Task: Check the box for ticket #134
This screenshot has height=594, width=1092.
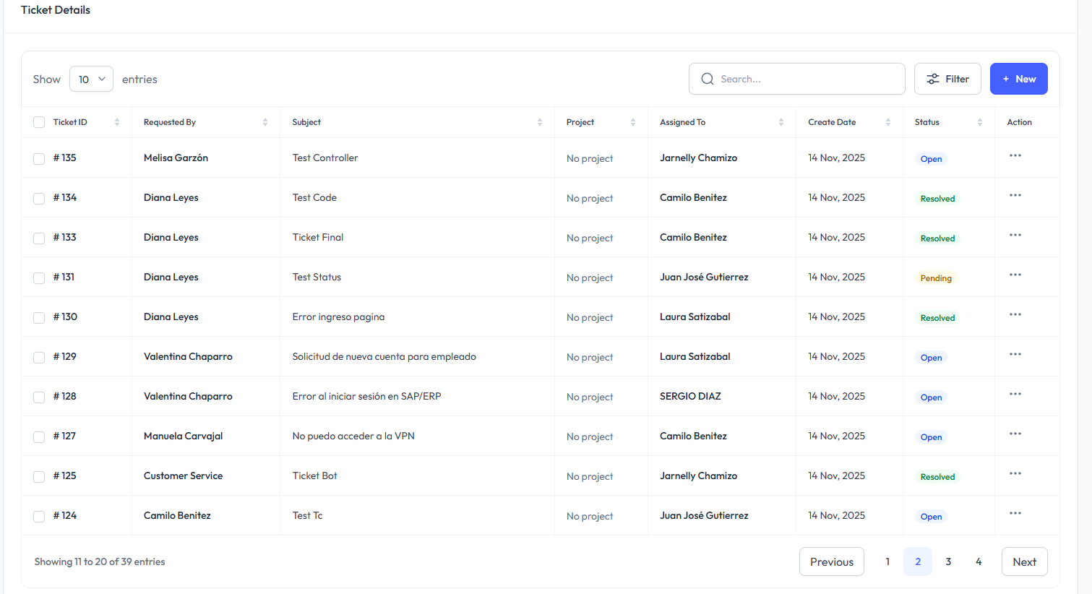Action: (x=39, y=198)
